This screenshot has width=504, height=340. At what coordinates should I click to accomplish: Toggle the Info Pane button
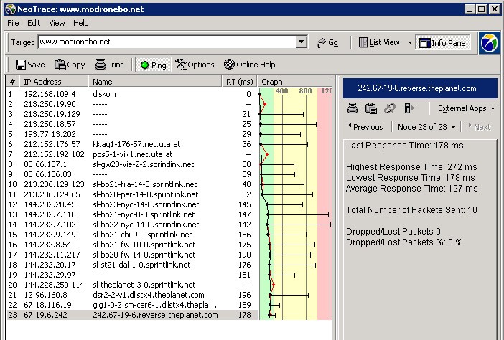[x=442, y=43]
